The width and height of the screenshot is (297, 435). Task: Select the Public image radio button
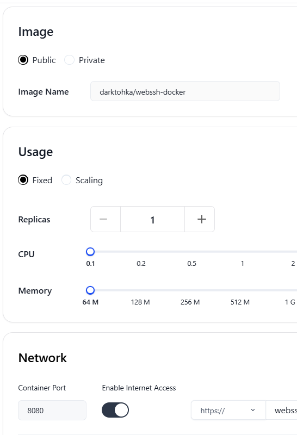(x=23, y=60)
